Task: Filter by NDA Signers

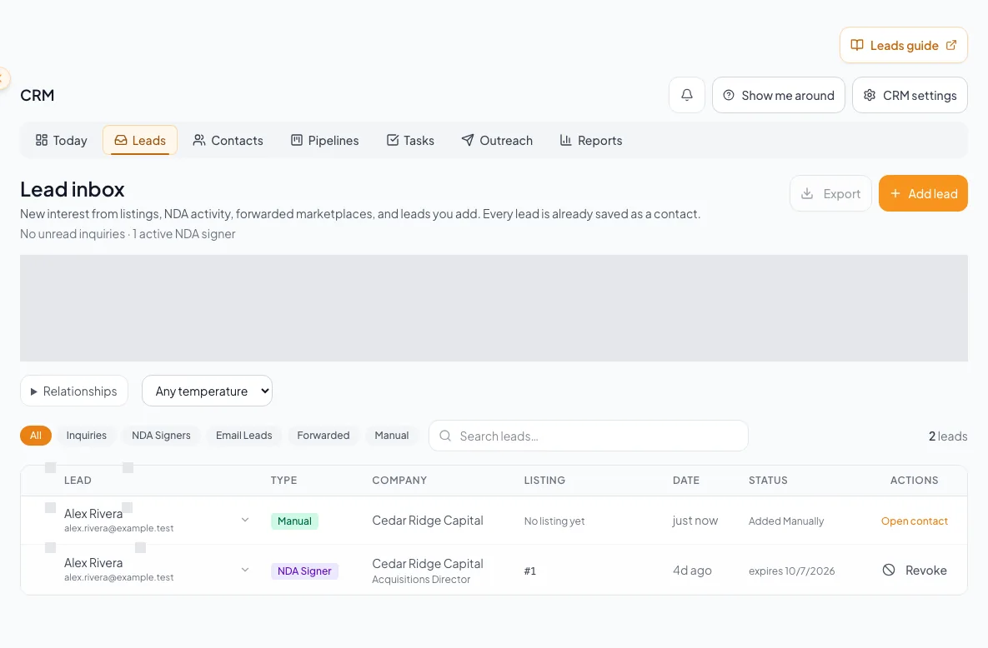Action: tap(161, 435)
